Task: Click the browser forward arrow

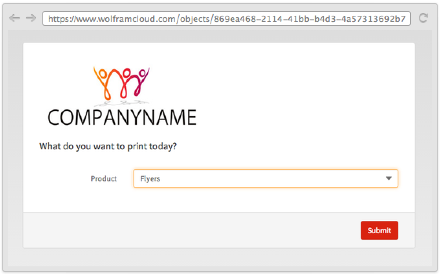Action: 31,18
